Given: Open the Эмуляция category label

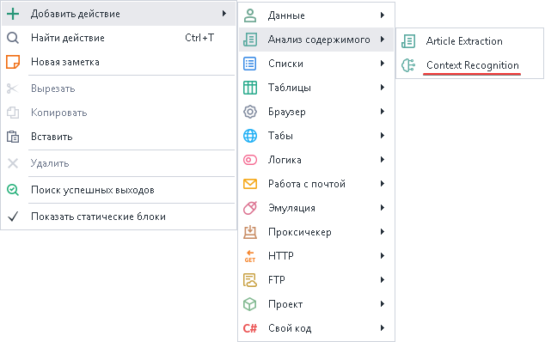Looking at the screenshot, I should pos(291,208).
